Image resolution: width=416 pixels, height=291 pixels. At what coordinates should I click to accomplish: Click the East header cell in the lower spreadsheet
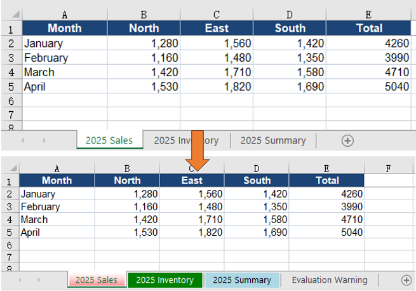pos(192,180)
